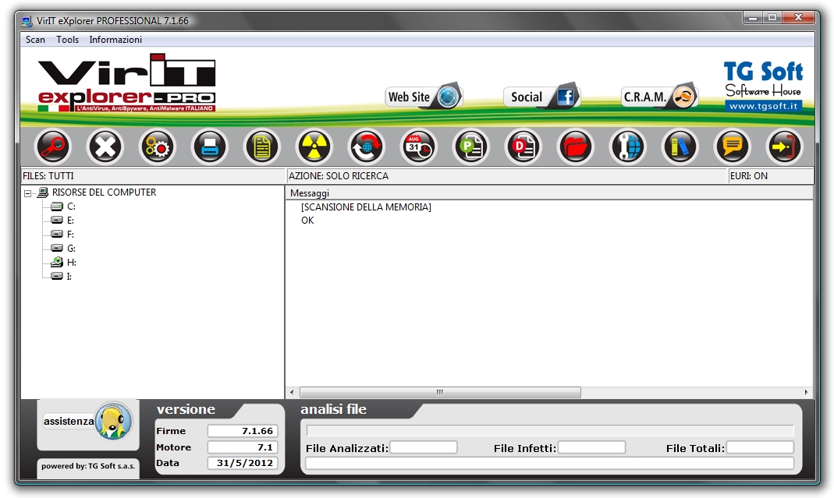
Task: Start scan with red magnifier icon
Action: tap(52, 147)
